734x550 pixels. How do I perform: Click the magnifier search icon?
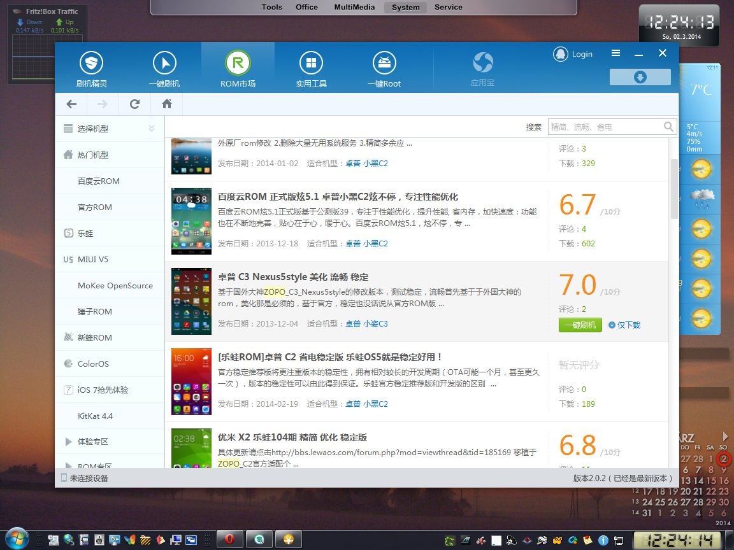click(668, 127)
